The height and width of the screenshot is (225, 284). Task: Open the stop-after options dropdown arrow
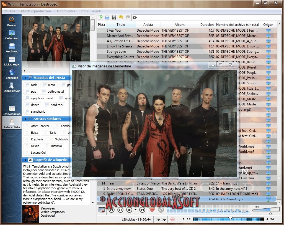(x=135, y=210)
